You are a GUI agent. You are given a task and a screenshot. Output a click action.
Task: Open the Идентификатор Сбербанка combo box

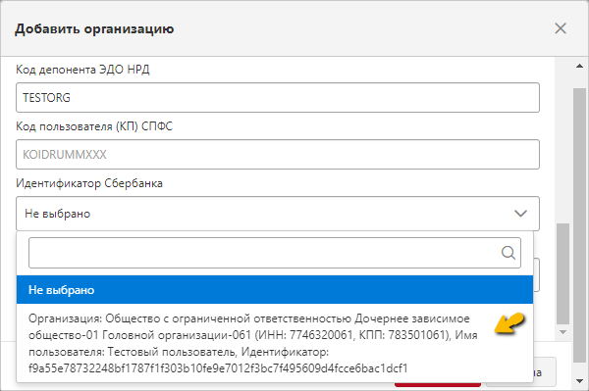click(x=278, y=214)
